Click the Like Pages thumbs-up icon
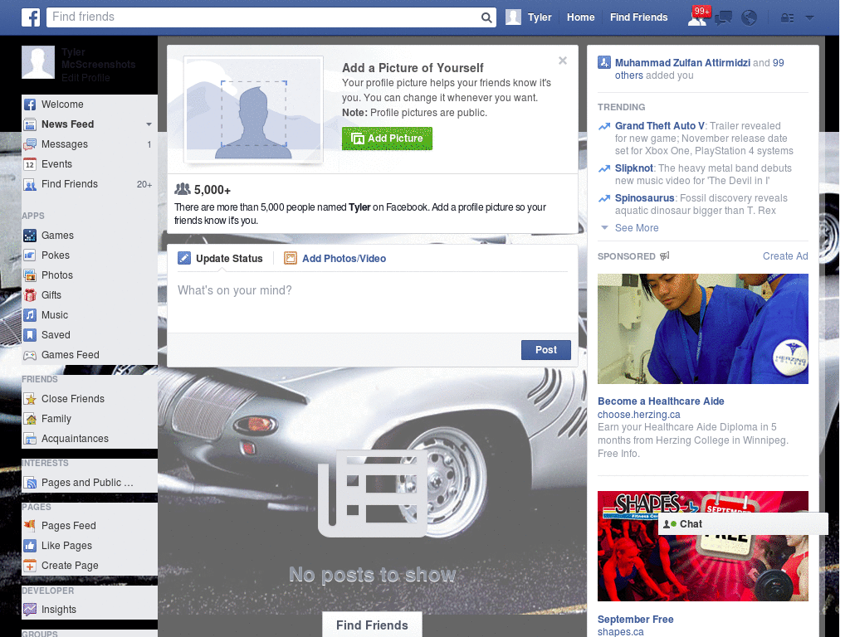Image resolution: width=850 pixels, height=637 pixels. click(30, 546)
